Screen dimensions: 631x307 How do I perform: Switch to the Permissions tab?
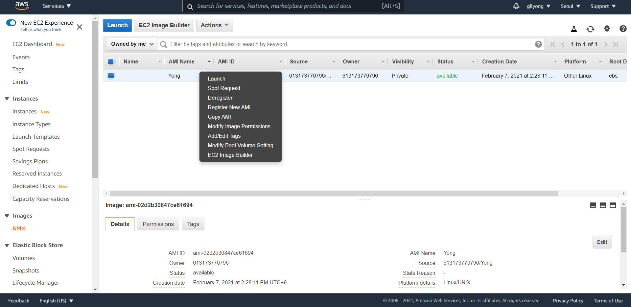tap(158, 224)
